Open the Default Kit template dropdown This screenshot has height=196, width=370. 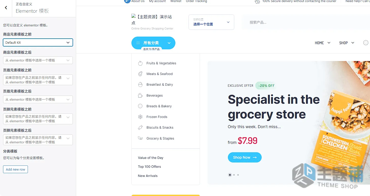38,42
